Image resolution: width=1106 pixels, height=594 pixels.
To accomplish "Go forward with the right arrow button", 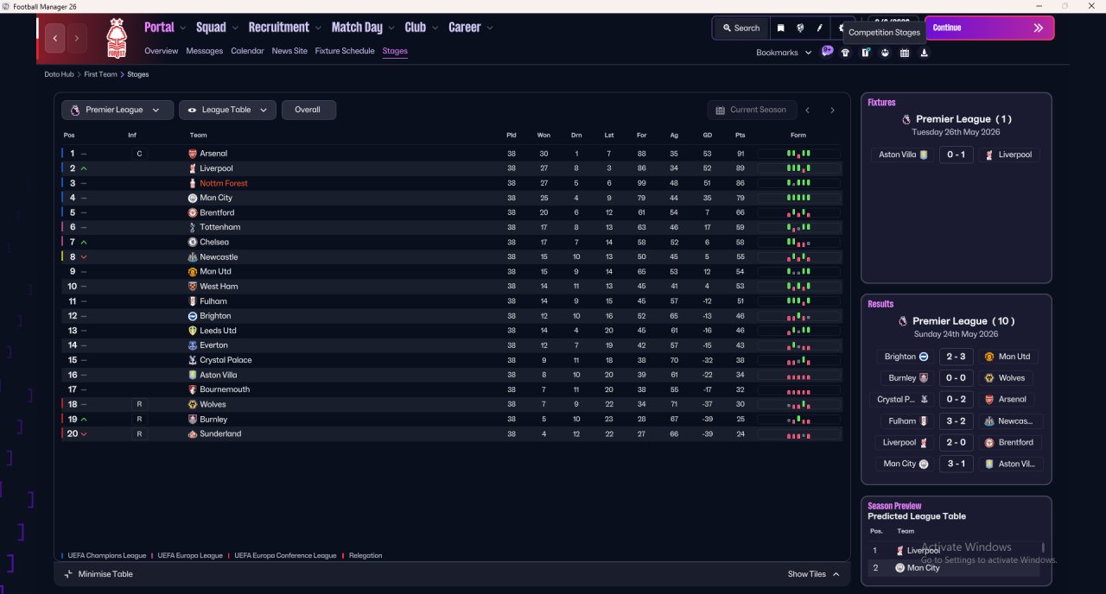I will click(x=77, y=38).
